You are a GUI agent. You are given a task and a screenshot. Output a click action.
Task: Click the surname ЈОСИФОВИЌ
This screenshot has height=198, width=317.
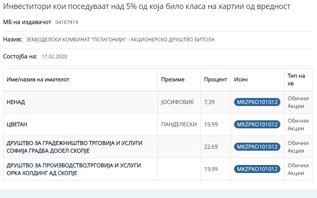177,102
